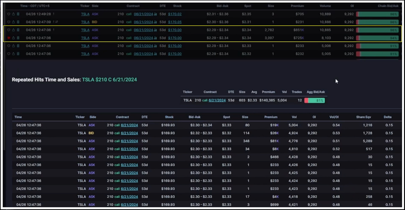Toggle heart on volume 5,006 row
Image resolution: width=405 pixels, height=210 pixels.
click(9, 46)
